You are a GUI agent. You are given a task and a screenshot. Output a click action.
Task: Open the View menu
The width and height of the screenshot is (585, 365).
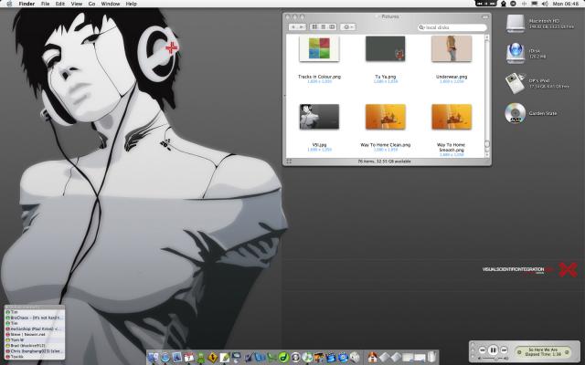coord(77,4)
